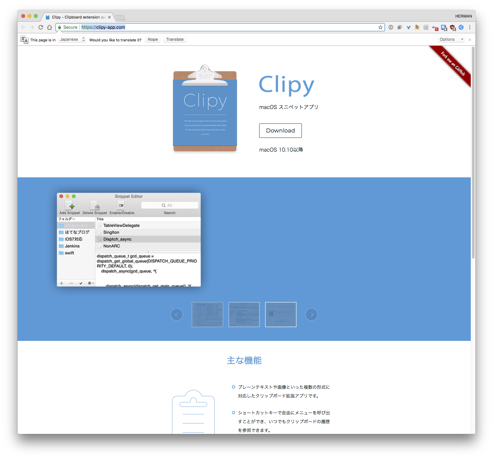Close the translate infobar

(469, 40)
